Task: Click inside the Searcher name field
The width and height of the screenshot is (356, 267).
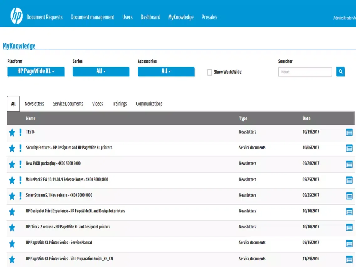Action: tap(305, 72)
